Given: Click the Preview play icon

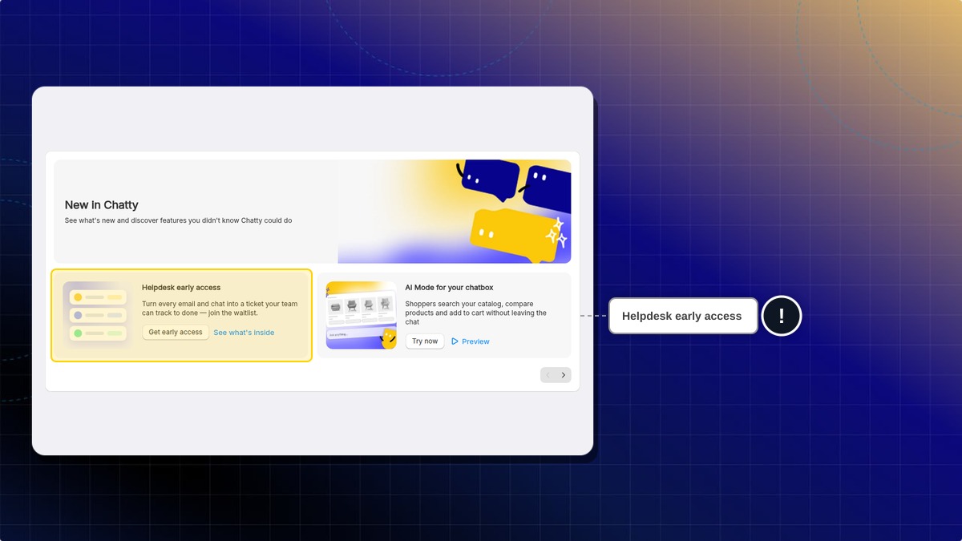Looking at the screenshot, I should 455,341.
